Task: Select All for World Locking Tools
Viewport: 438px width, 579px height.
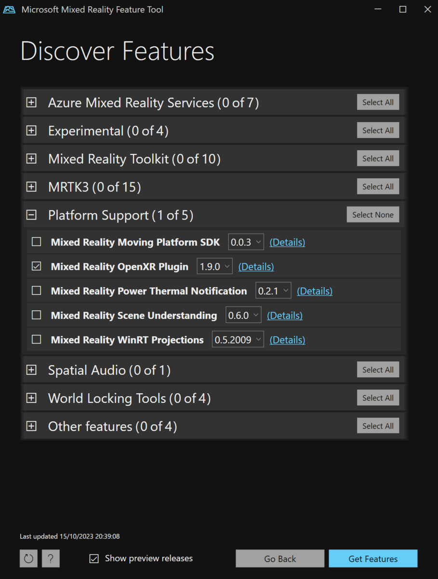Action: [x=378, y=398]
